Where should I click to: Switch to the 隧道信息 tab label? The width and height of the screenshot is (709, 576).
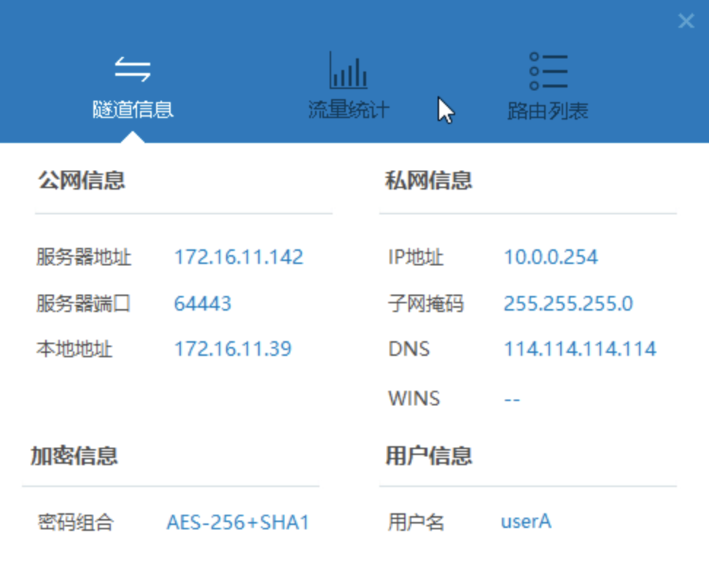(133, 110)
